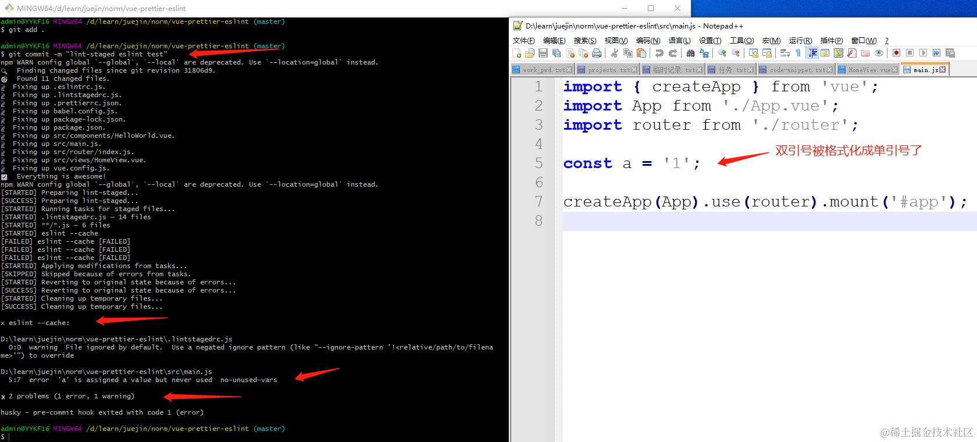Place cursor on the 'const a' line
This screenshot has height=442, width=977.
[632, 163]
